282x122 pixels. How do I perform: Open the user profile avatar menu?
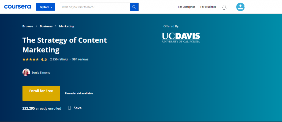tap(240, 7)
